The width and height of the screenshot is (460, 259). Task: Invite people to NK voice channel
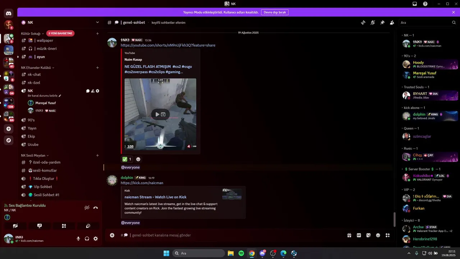(x=93, y=91)
